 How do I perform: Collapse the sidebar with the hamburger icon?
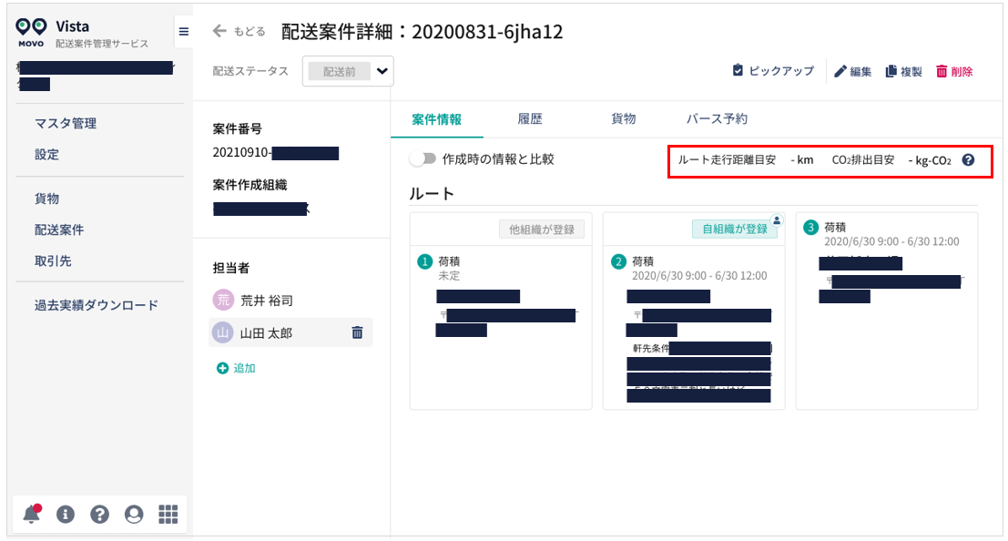click(x=182, y=30)
